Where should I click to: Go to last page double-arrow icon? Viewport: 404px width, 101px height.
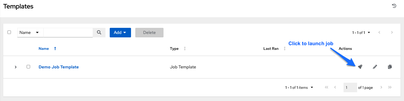pos(390,87)
